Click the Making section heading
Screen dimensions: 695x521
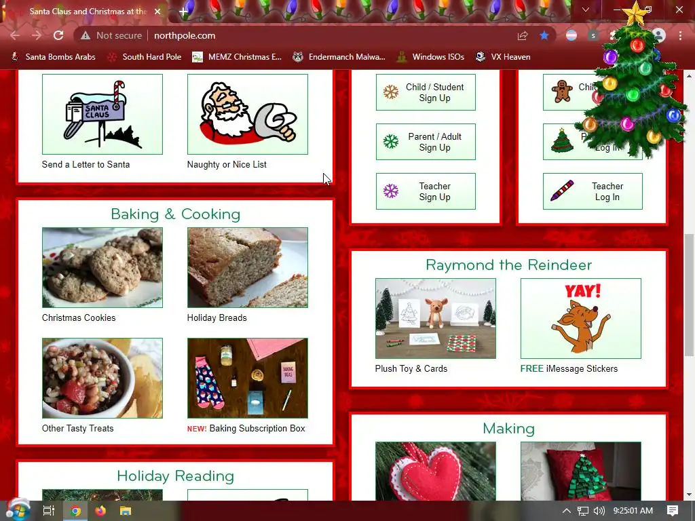[509, 429]
